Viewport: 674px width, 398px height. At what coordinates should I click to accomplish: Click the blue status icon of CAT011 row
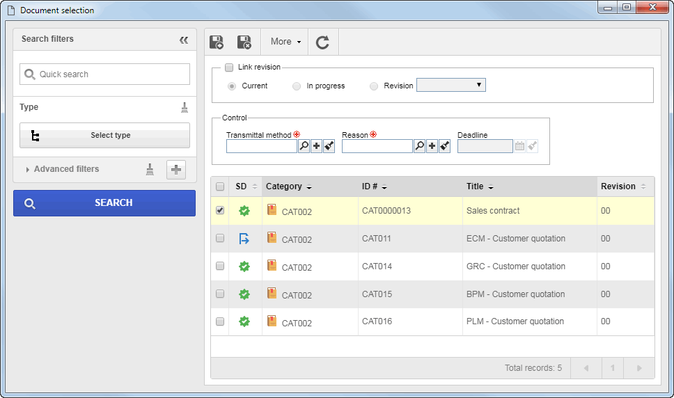coord(244,238)
